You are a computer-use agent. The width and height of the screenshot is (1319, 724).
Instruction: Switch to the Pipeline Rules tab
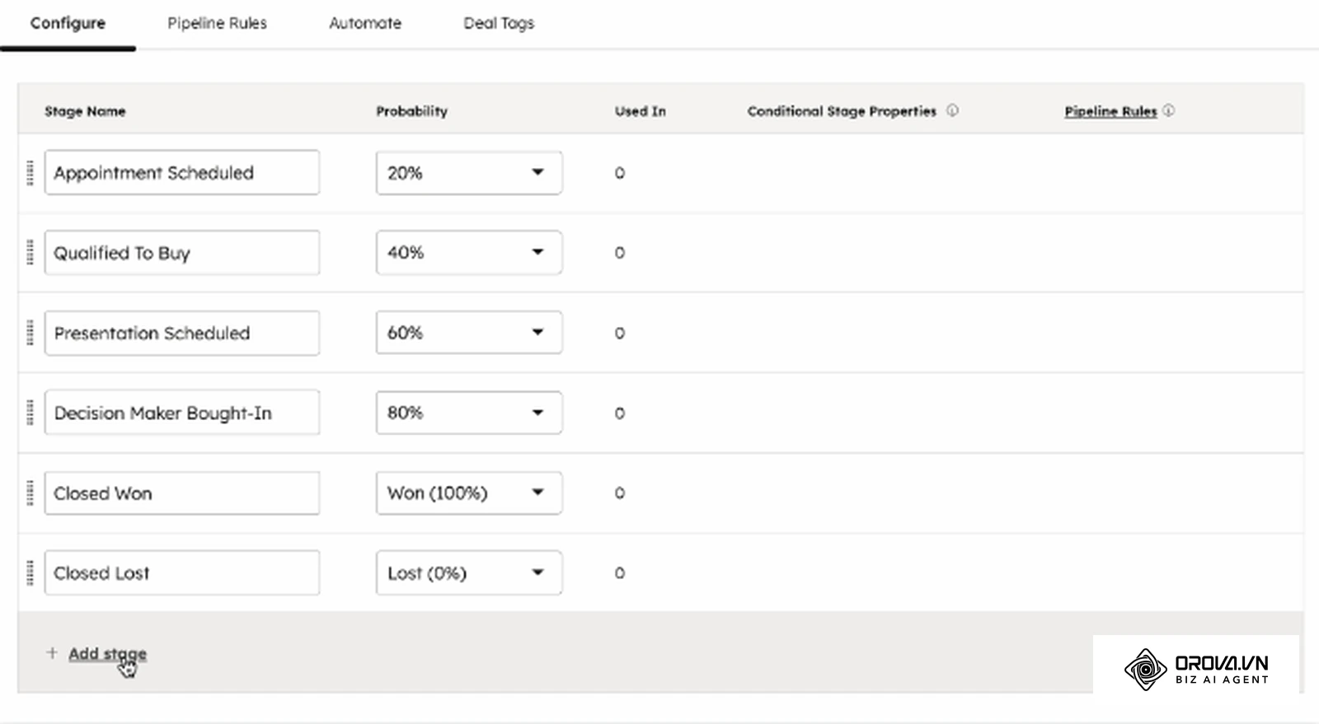click(x=217, y=23)
